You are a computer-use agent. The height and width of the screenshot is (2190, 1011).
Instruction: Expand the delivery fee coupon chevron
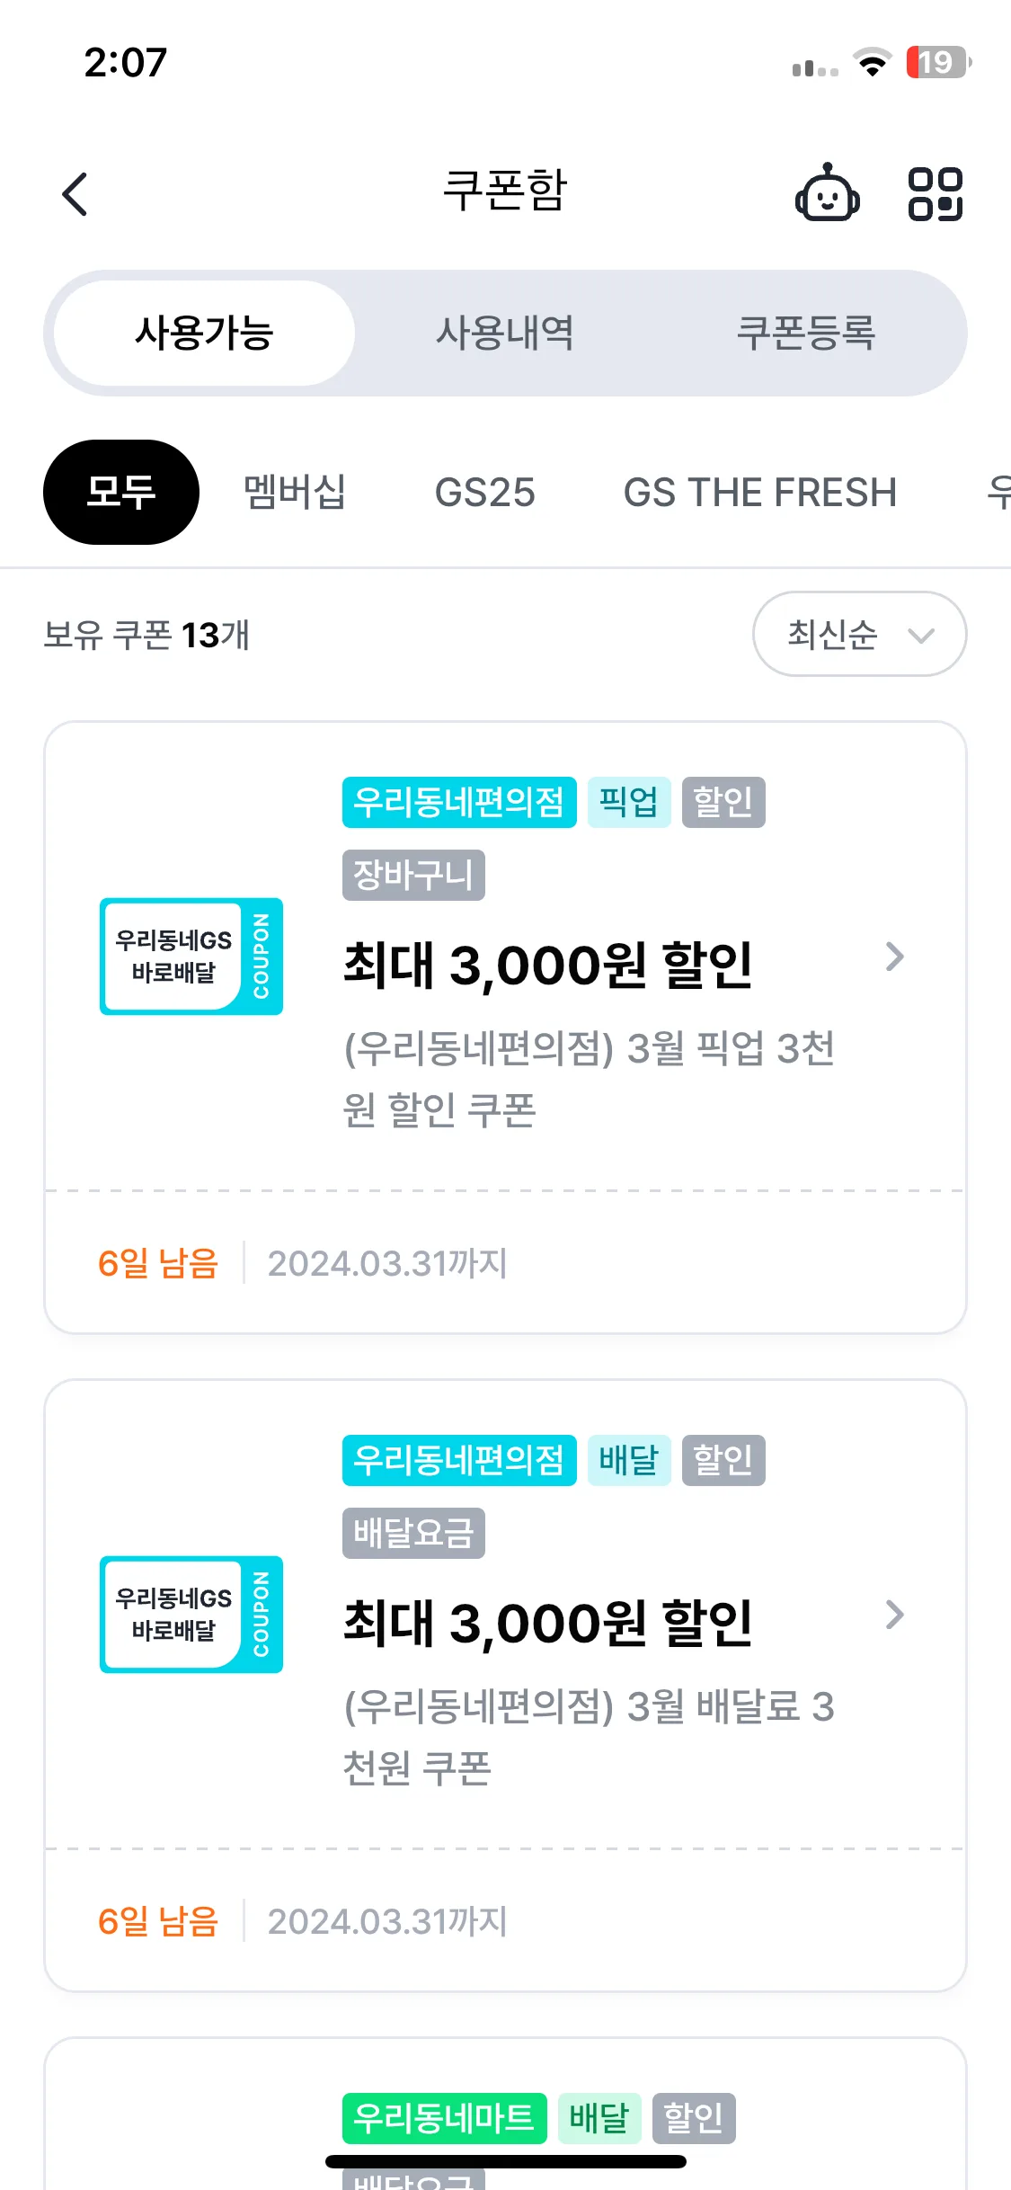coord(894,1615)
